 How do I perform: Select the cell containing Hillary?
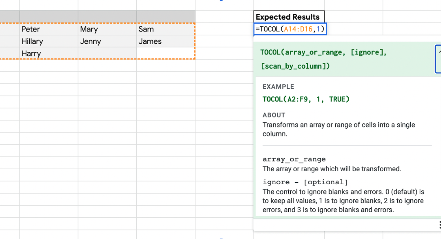click(x=49, y=41)
